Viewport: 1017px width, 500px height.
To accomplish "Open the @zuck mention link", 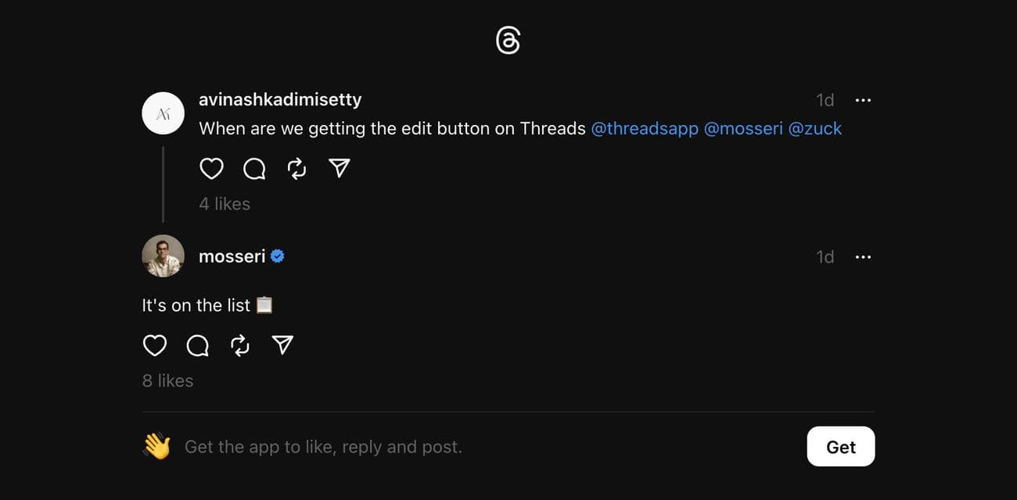I will (815, 128).
